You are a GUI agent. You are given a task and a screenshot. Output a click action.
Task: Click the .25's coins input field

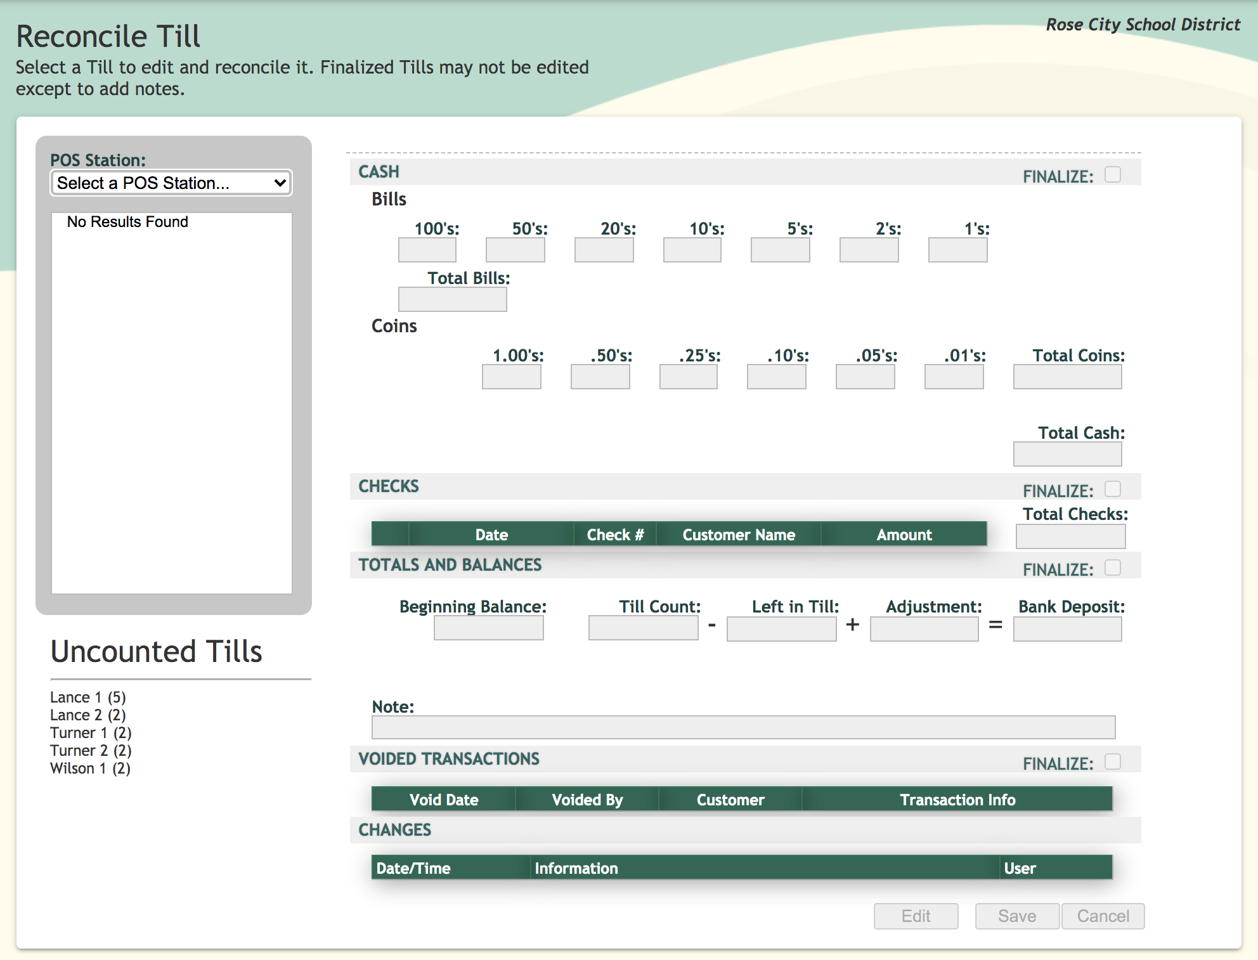[688, 377]
